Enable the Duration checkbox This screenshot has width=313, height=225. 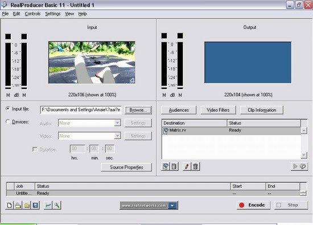coord(35,149)
